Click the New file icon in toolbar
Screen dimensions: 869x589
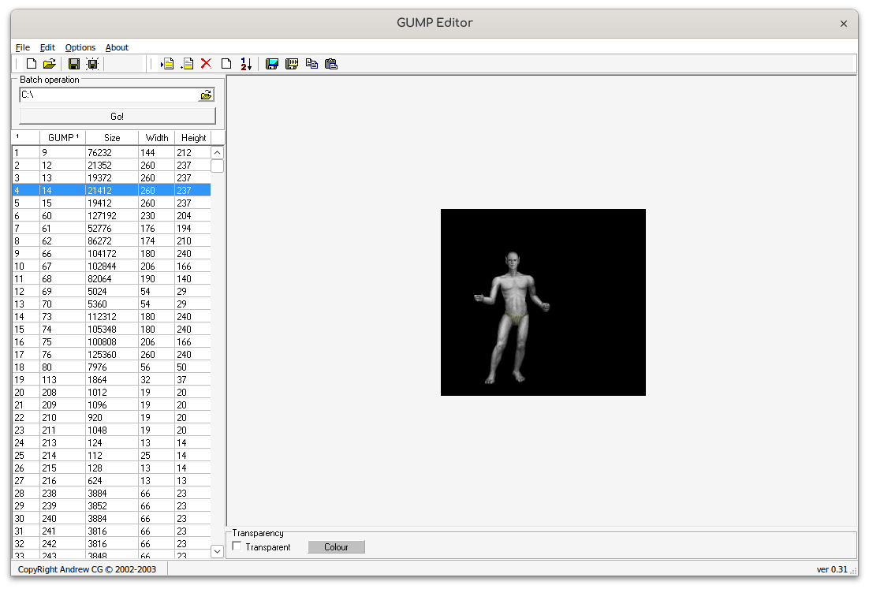coord(32,64)
